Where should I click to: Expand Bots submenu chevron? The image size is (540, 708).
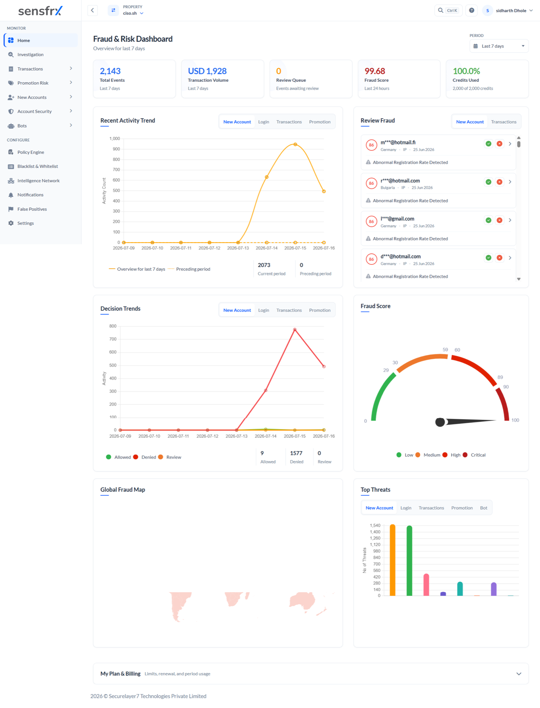71,125
